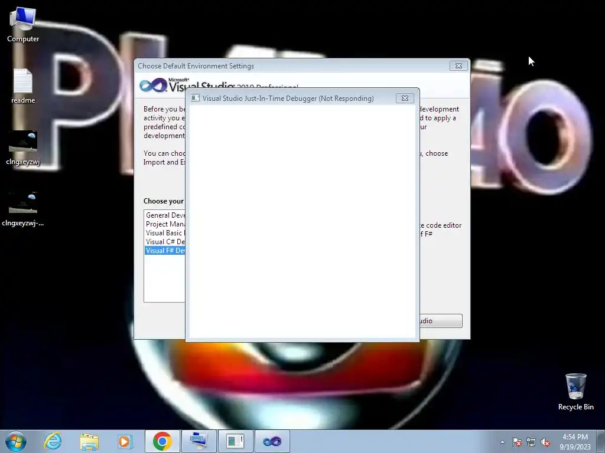Select Project Management Settings list item
Image resolution: width=605 pixels, height=453 pixels.
[165, 224]
